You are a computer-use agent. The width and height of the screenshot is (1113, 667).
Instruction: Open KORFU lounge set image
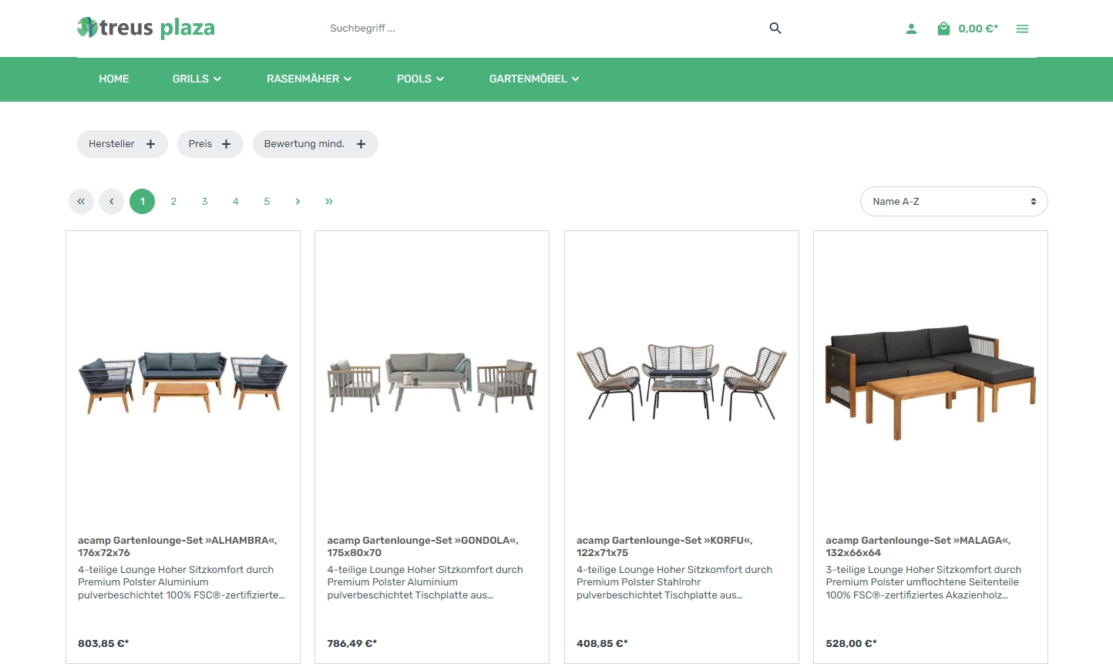681,382
